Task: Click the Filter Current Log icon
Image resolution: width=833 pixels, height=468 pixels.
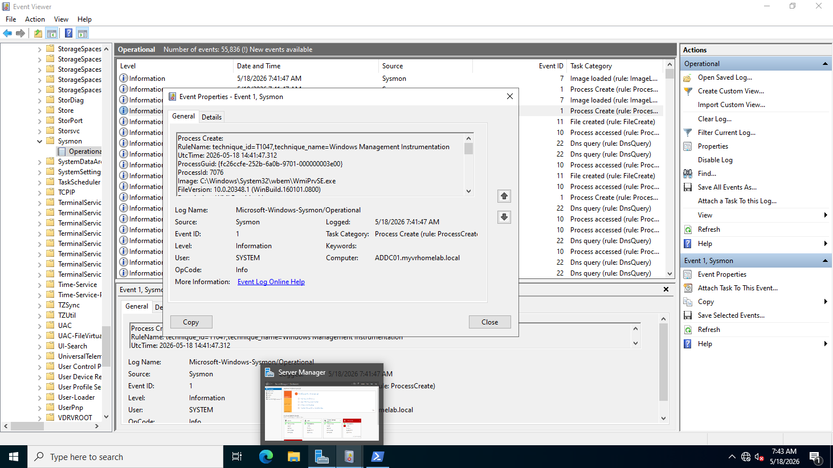Action: point(688,133)
